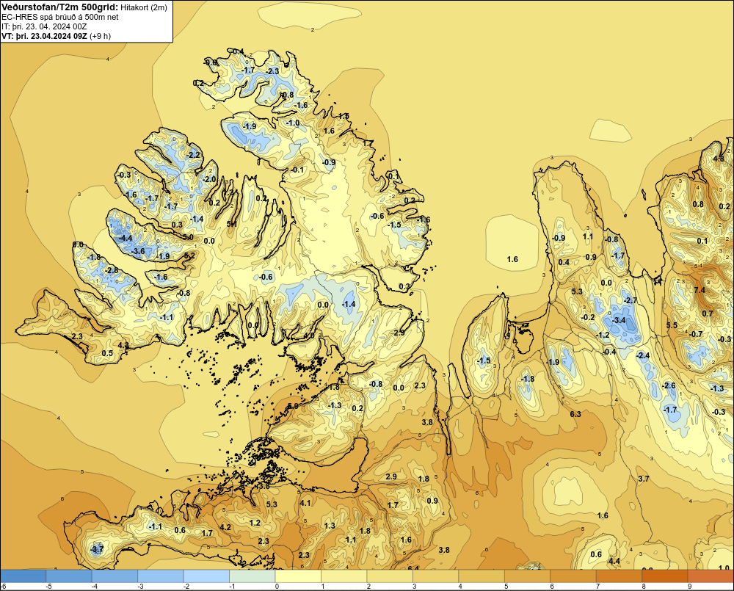This screenshot has height=591, width=734.
Task: Click legend tick label '6' on scale bar
Action: click(x=552, y=587)
